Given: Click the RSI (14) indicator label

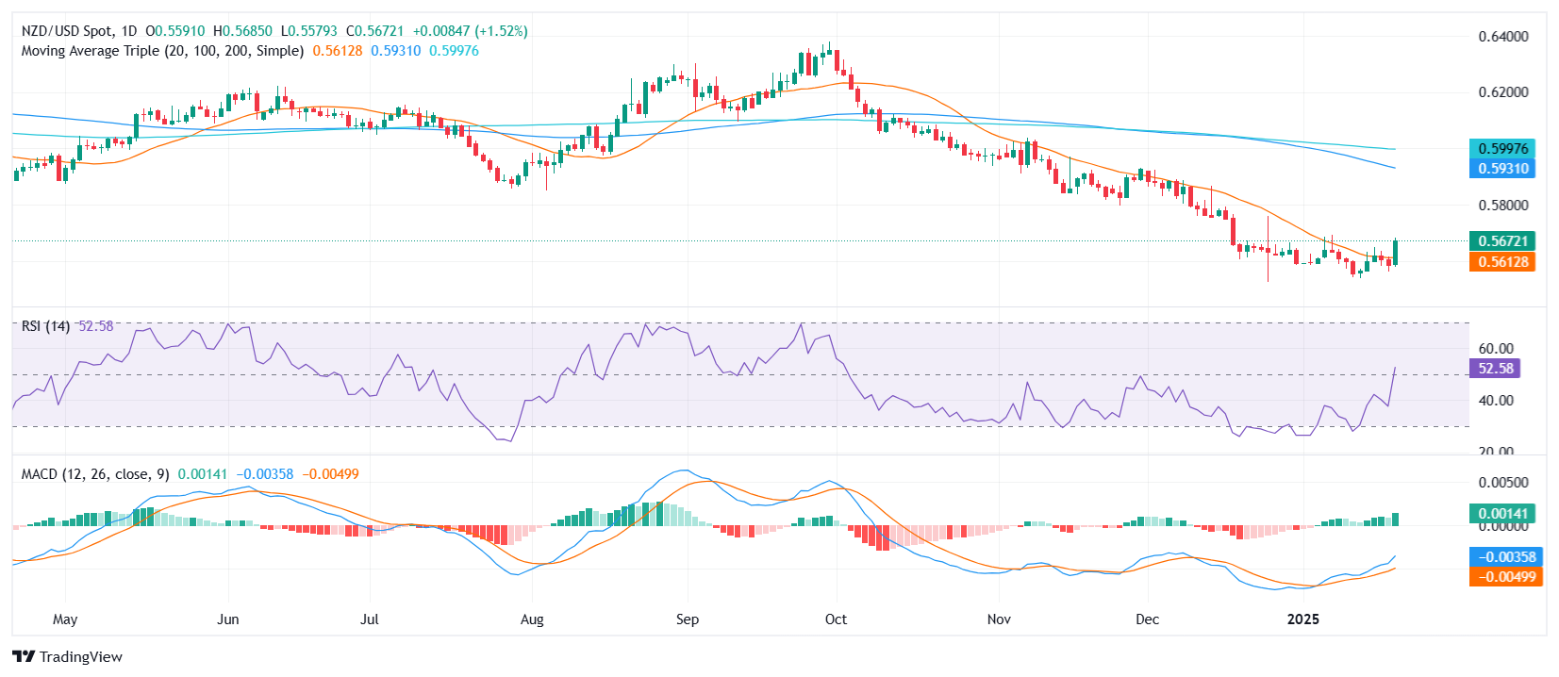Looking at the screenshot, I should (x=45, y=326).
